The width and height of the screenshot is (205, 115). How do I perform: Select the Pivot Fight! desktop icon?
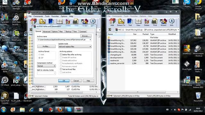coord(187,65)
